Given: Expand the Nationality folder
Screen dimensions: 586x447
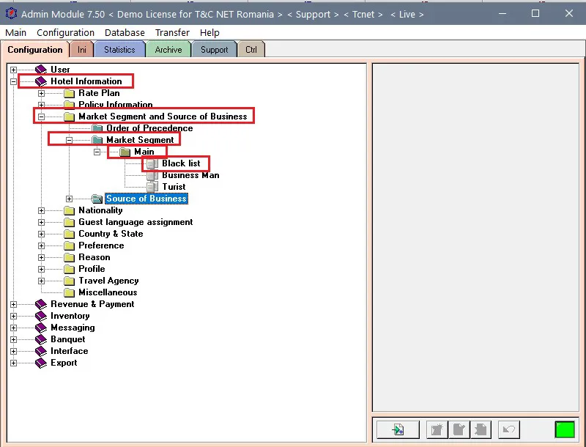Looking at the screenshot, I should click(x=42, y=210).
